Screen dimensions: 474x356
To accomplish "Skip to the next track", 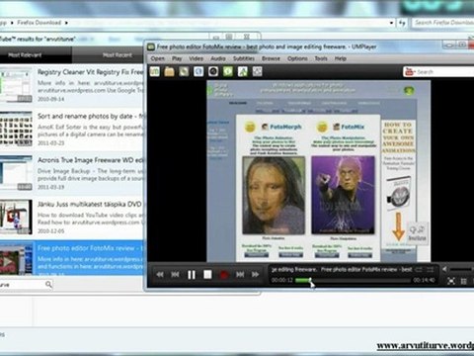I will point(240,275).
